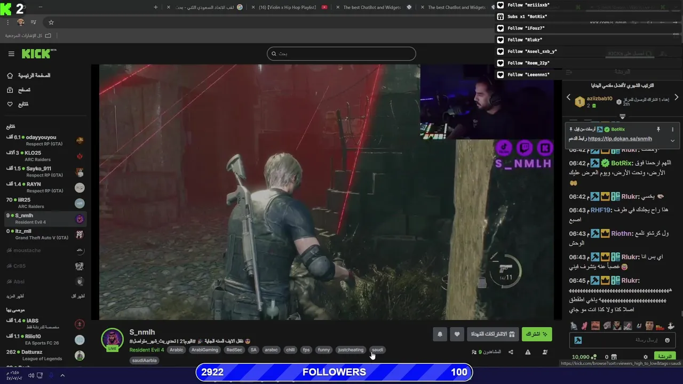This screenshot has height=384, width=683.
Task: Click Riothn username in chat
Action: [x=622, y=234]
